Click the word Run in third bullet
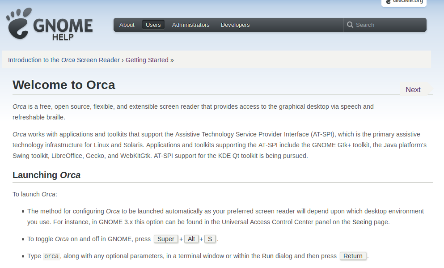Image resolution: width=444 pixels, height=268 pixels. [x=267, y=256]
